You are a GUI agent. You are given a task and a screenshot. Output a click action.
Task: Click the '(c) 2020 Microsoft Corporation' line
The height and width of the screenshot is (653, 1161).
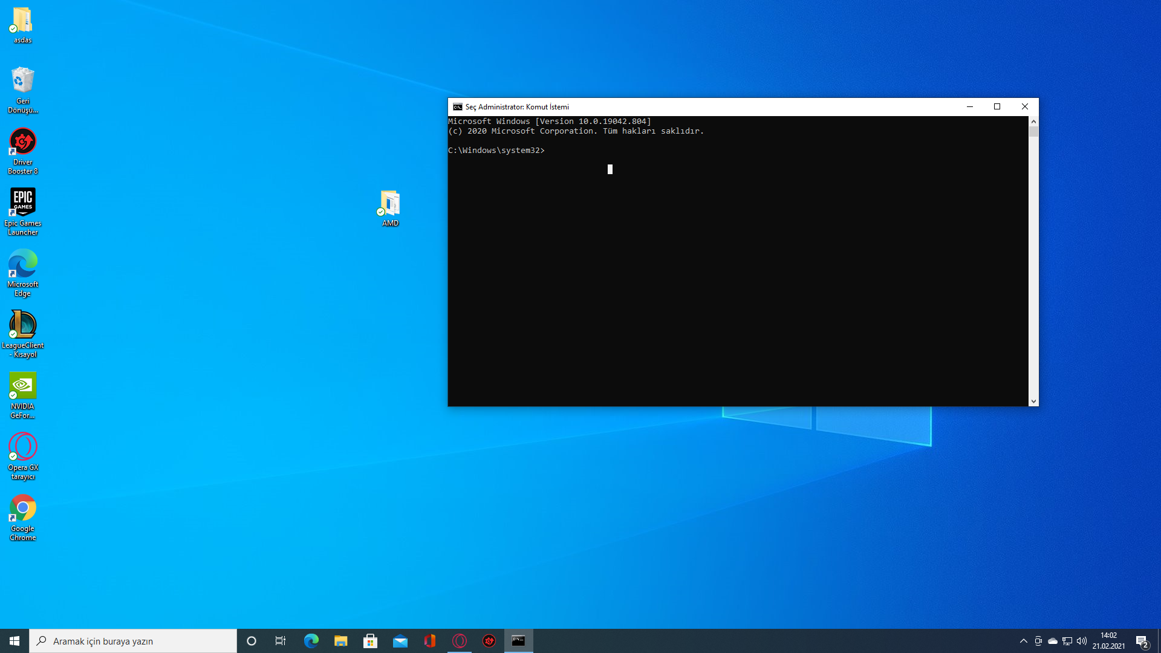[x=576, y=131]
